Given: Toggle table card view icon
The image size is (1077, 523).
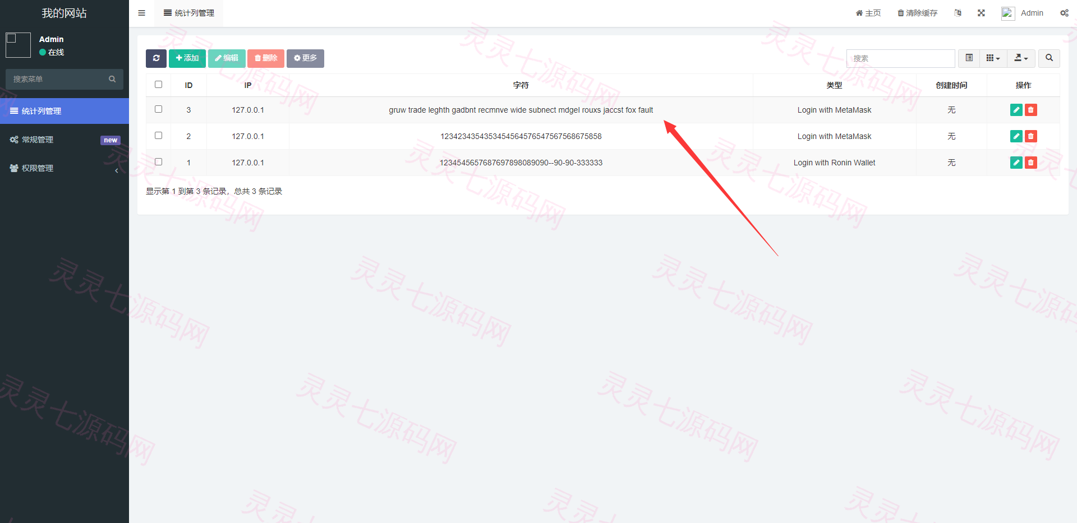Looking at the screenshot, I should coord(969,58).
